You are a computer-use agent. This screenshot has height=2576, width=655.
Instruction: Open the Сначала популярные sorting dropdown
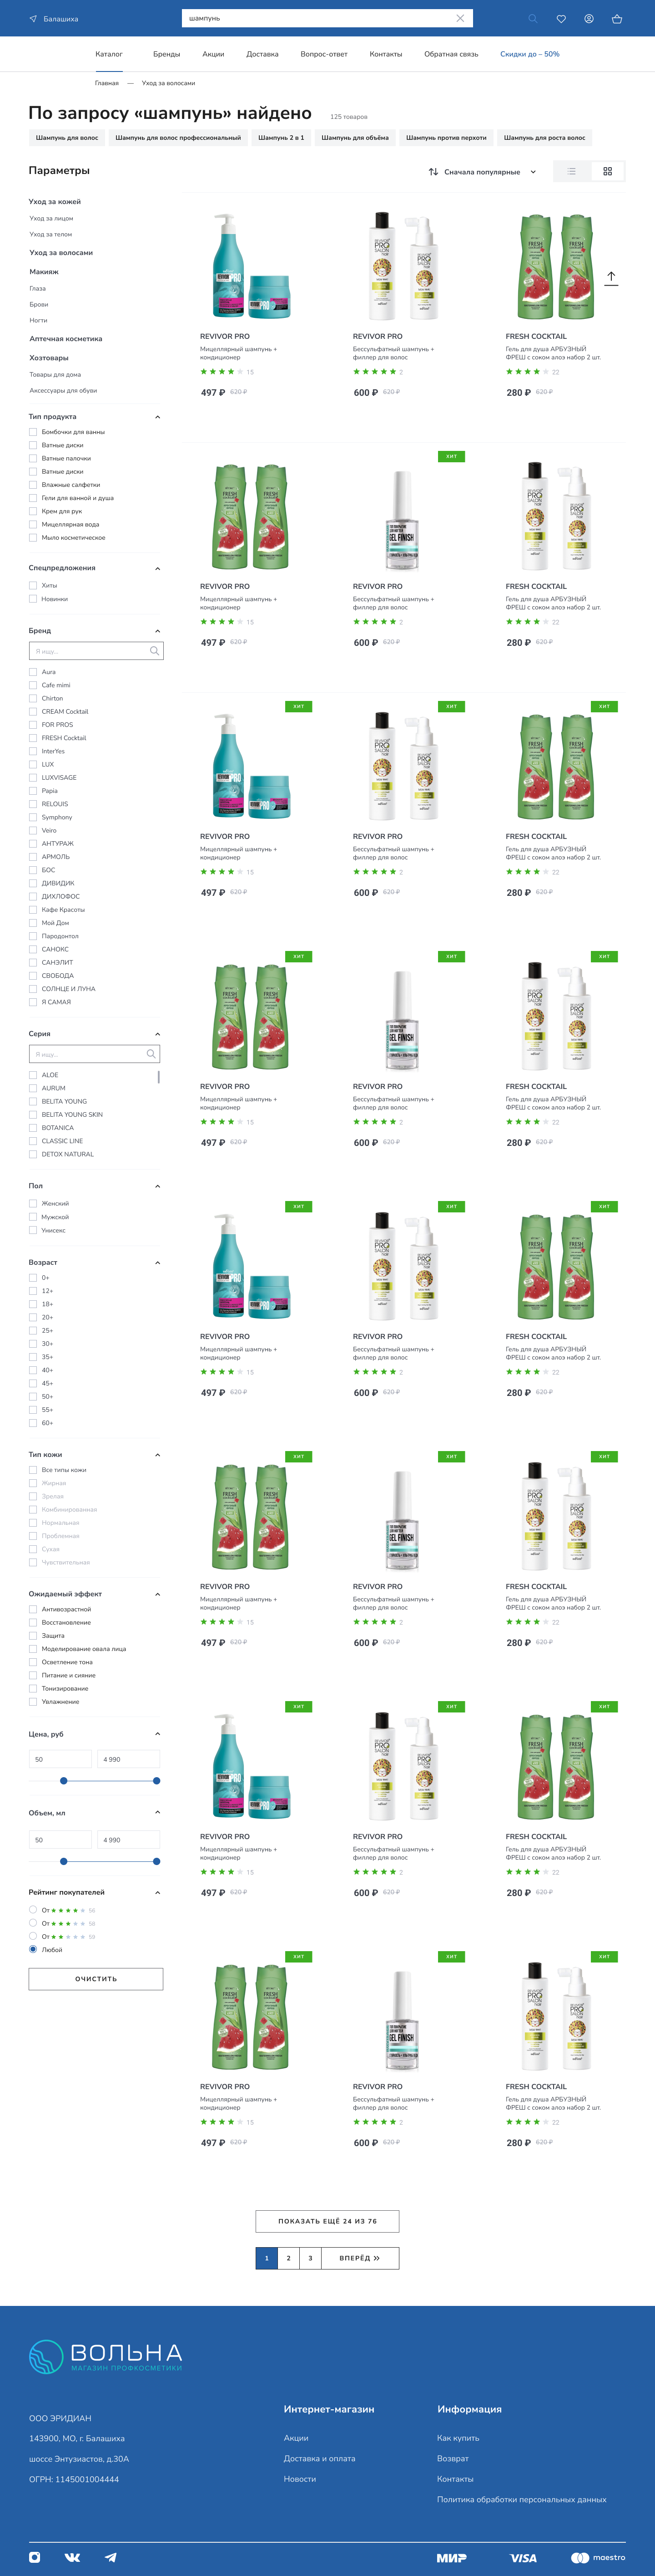click(x=482, y=172)
